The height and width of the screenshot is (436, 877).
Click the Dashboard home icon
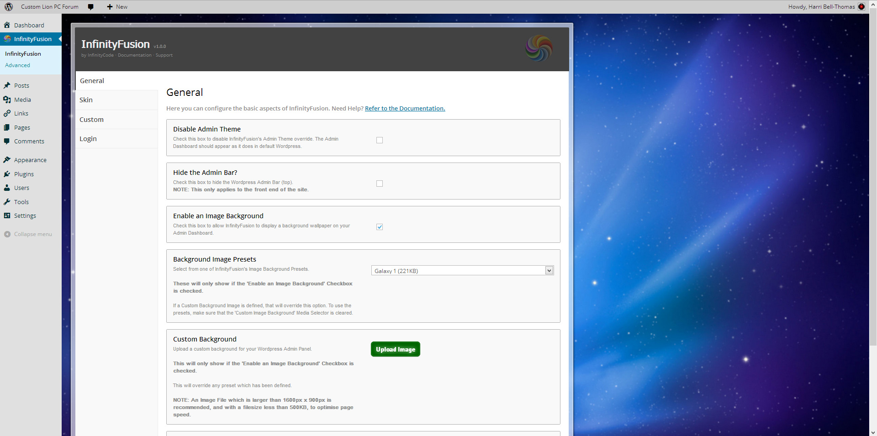[x=7, y=25]
